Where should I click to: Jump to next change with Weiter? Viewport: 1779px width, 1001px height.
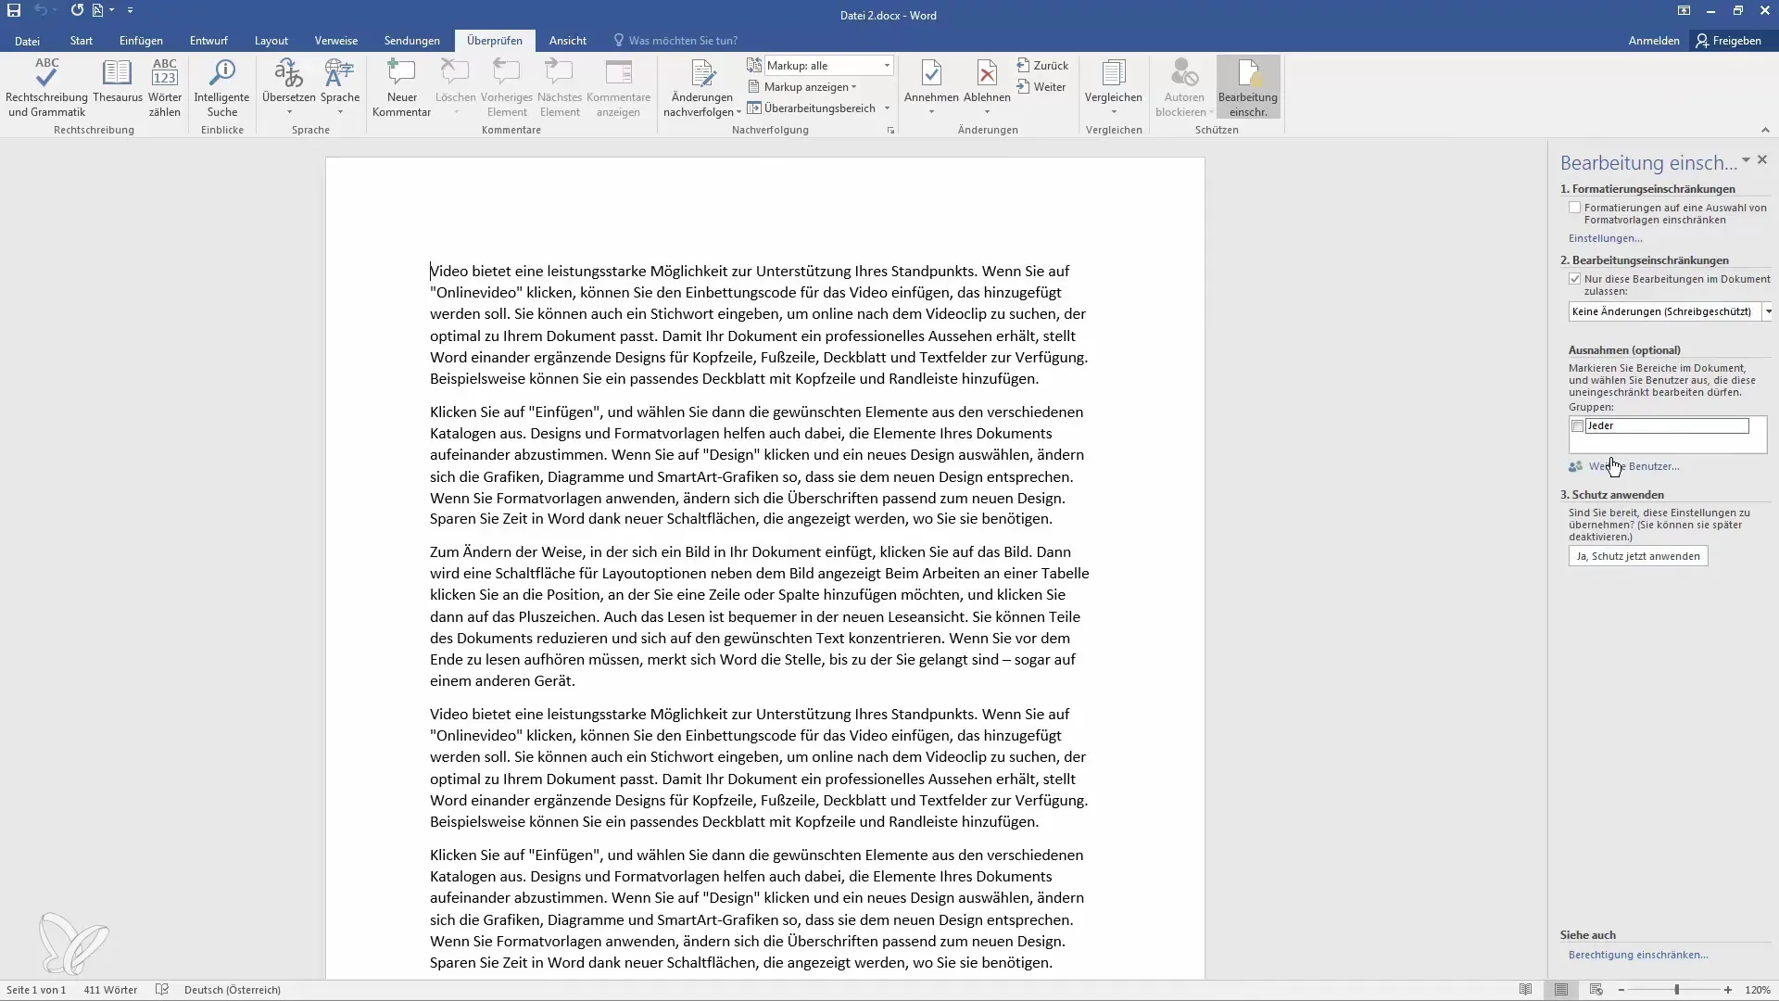tap(1041, 87)
